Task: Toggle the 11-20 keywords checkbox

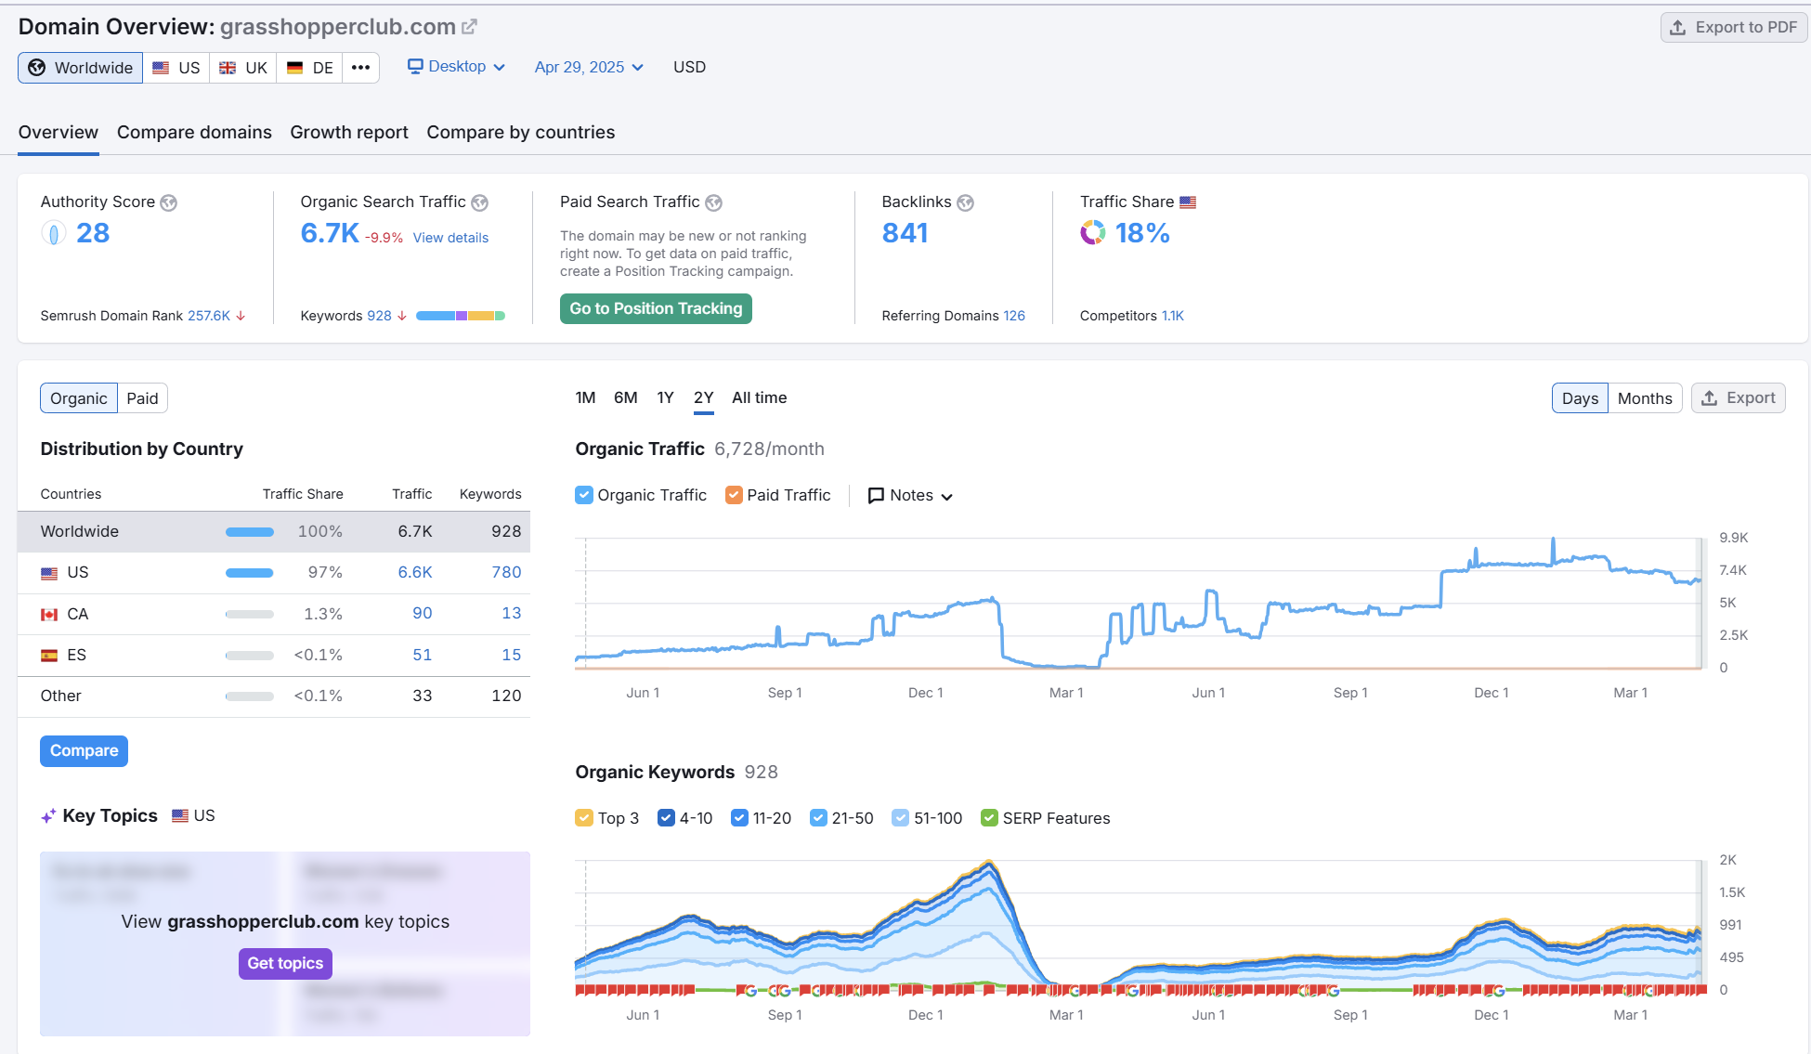Action: tap(739, 818)
